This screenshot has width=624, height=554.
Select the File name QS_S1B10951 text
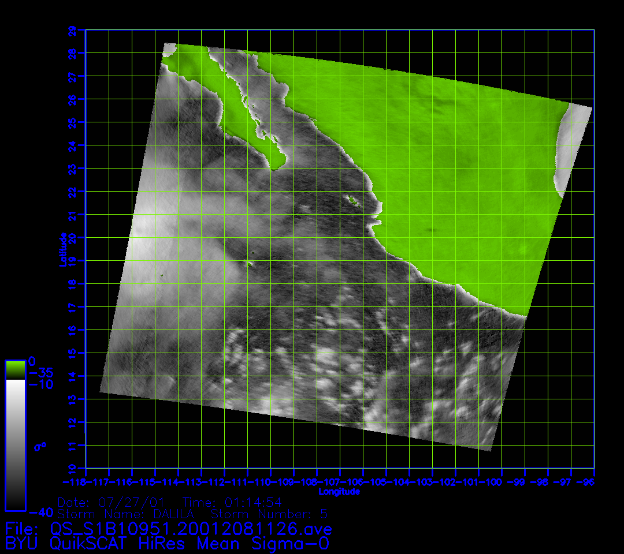coord(168,529)
